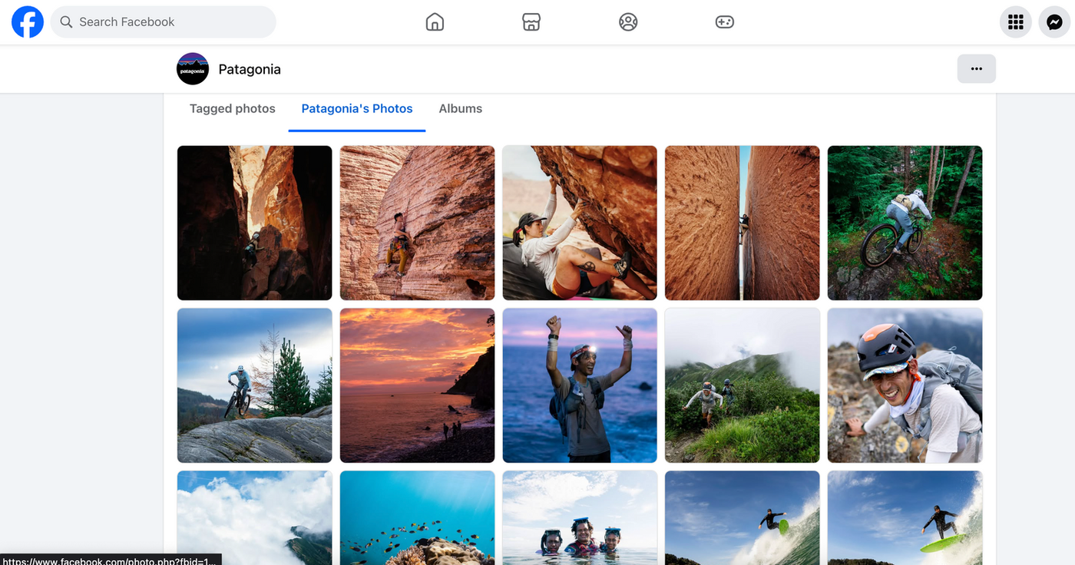
Task: Click the Patagonia page avatar
Action: coord(193,69)
